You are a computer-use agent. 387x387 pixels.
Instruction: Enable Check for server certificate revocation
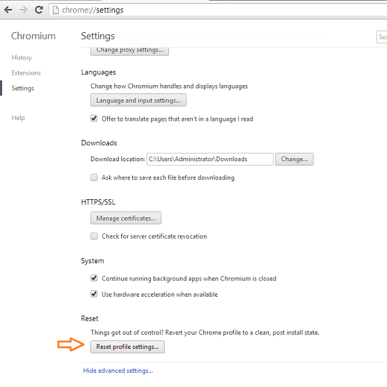[x=94, y=236]
